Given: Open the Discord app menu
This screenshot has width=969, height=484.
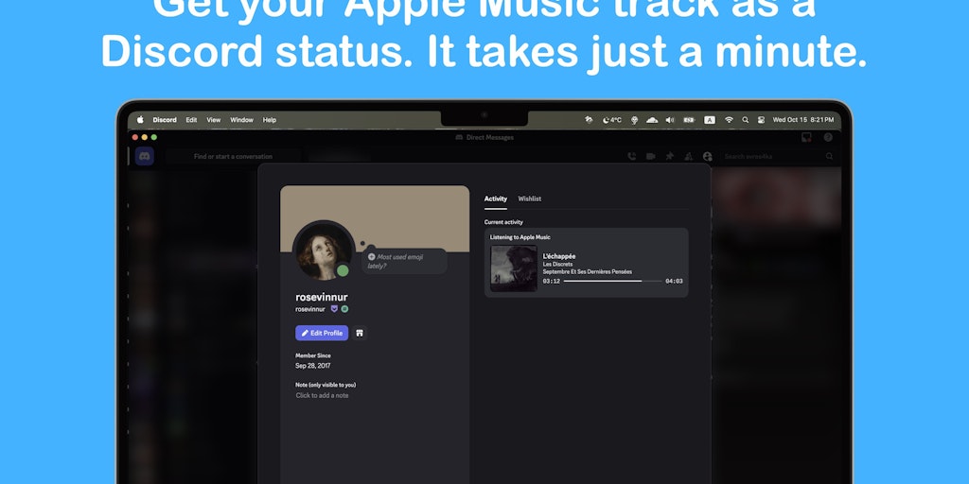Looking at the screenshot, I should (x=165, y=120).
